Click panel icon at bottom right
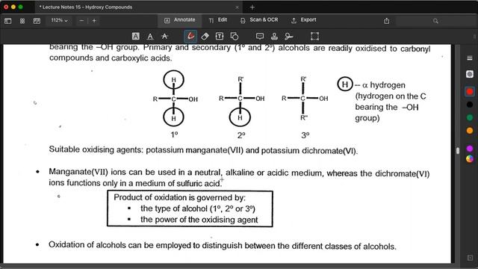 (470, 258)
